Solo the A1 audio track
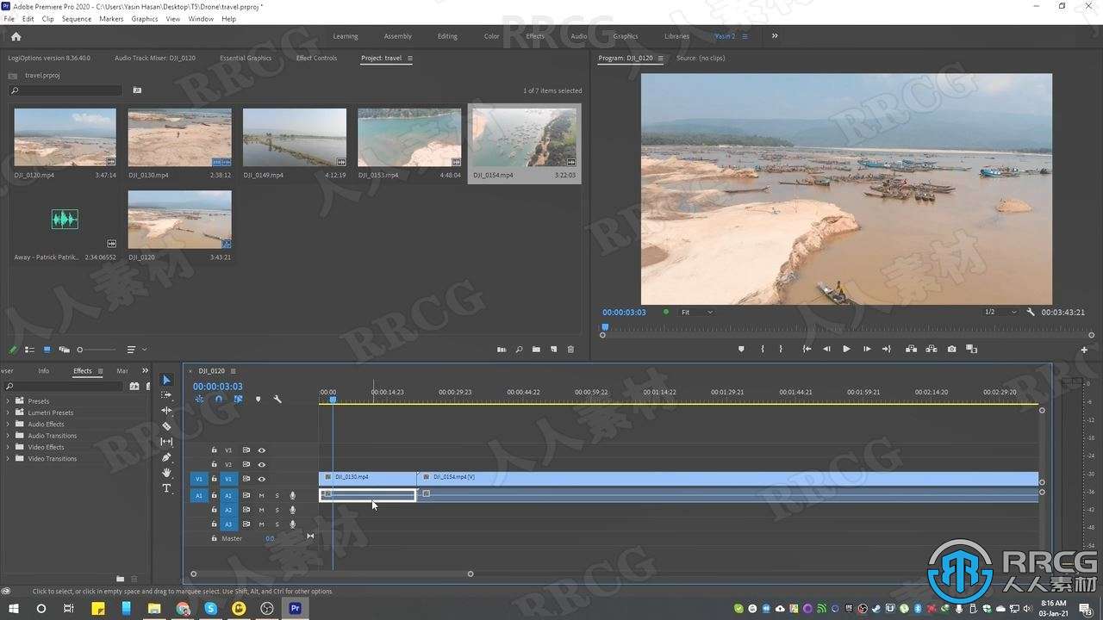This screenshot has height=620, width=1103. pos(277,495)
